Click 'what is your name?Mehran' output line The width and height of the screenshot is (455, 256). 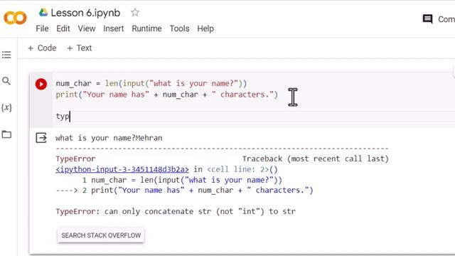tap(109, 138)
